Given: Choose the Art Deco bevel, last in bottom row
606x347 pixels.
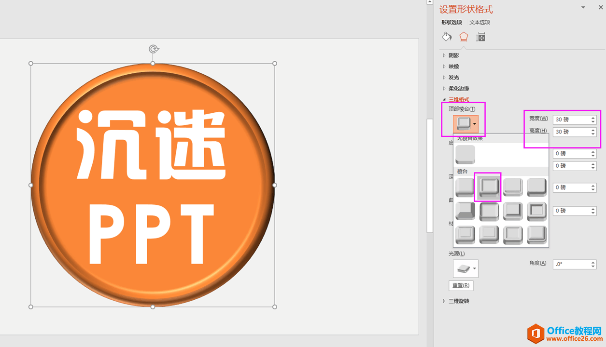Looking at the screenshot, I should pos(536,235).
